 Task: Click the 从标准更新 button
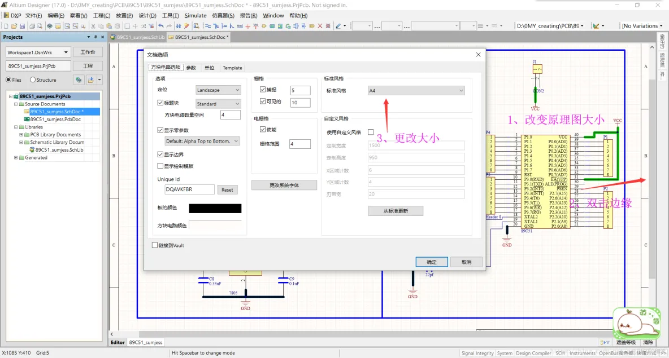pos(396,211)
